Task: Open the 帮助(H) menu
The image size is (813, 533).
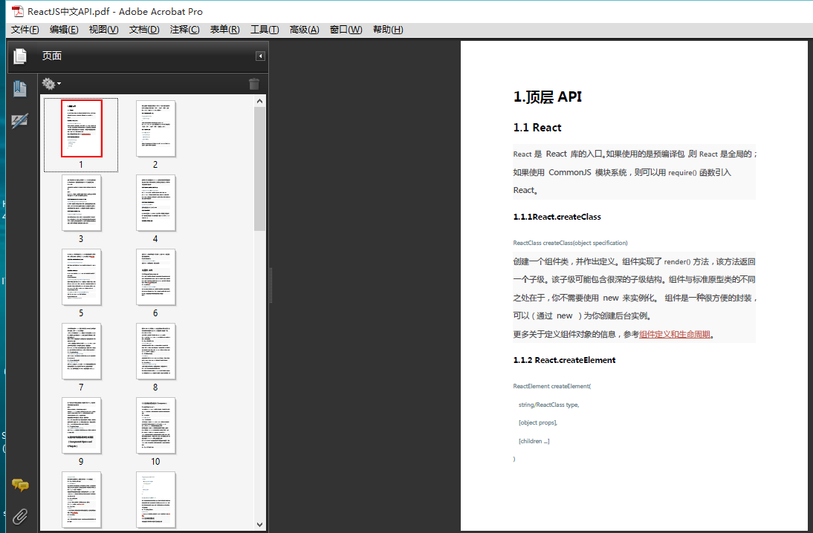Action: (x=388, y=30)
